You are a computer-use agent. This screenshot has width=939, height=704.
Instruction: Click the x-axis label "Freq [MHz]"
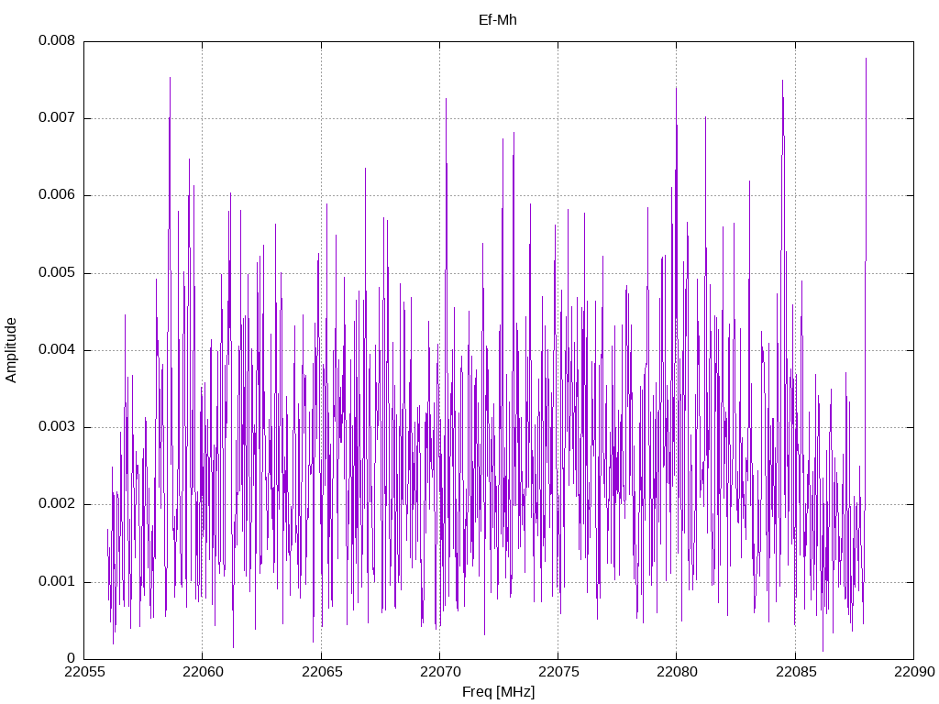(498, 692)
